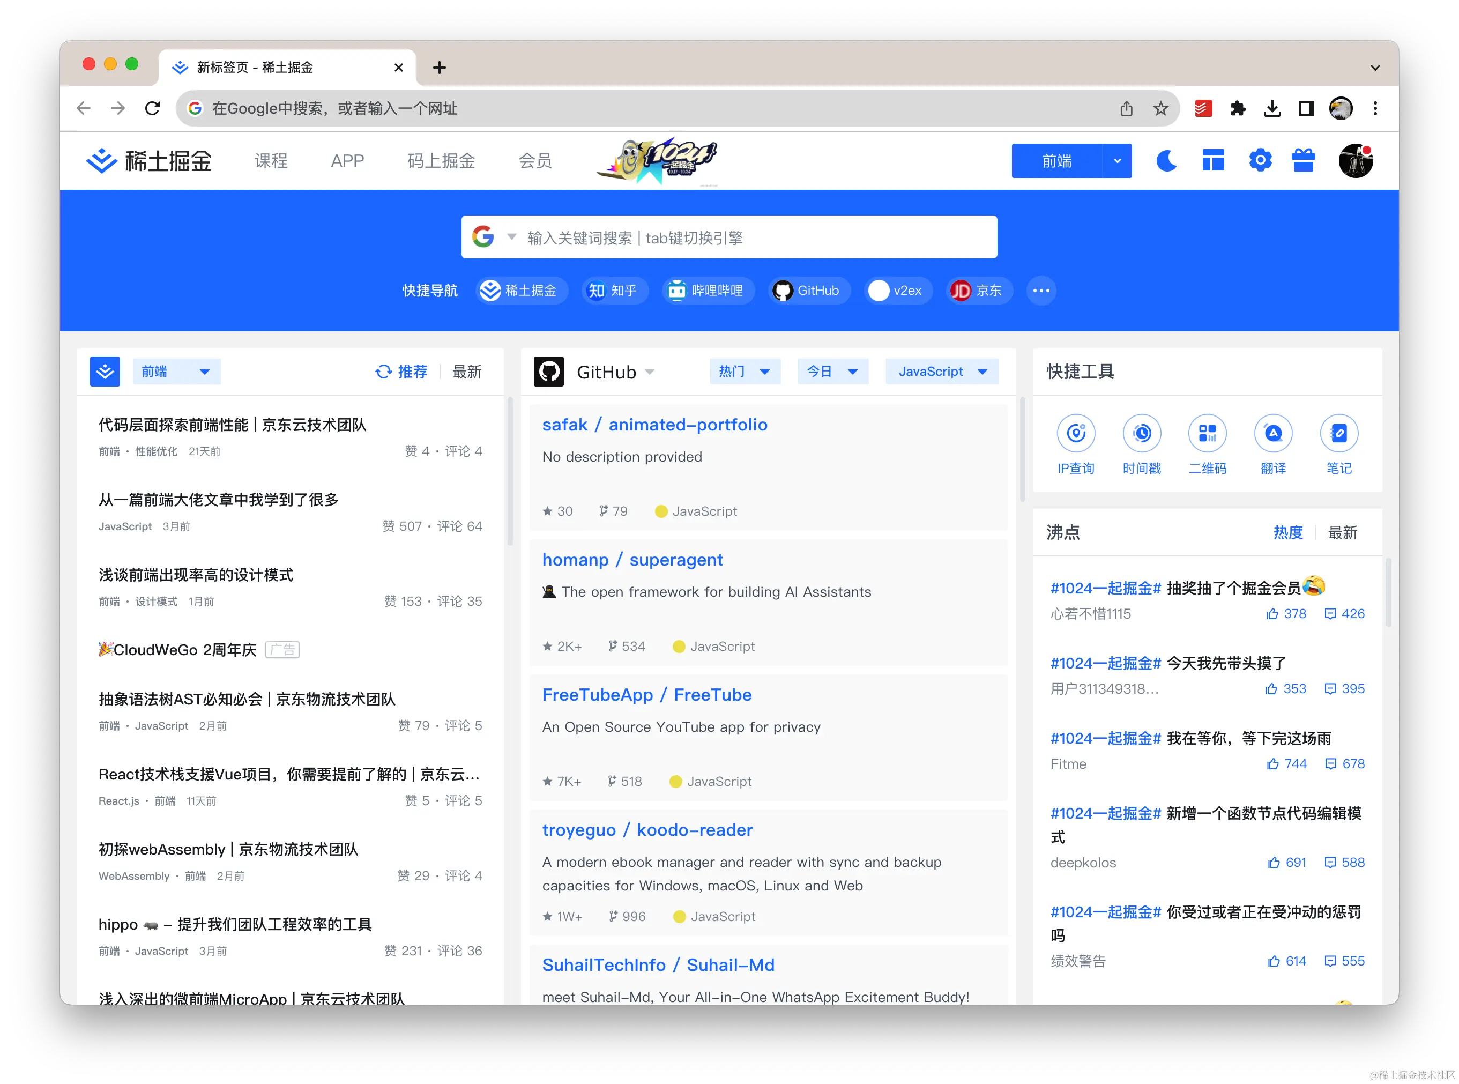The height and width of the screenshot is (1084, 1459).
Task: Open the 翻译 translate tool
Action: point(1272,434)
